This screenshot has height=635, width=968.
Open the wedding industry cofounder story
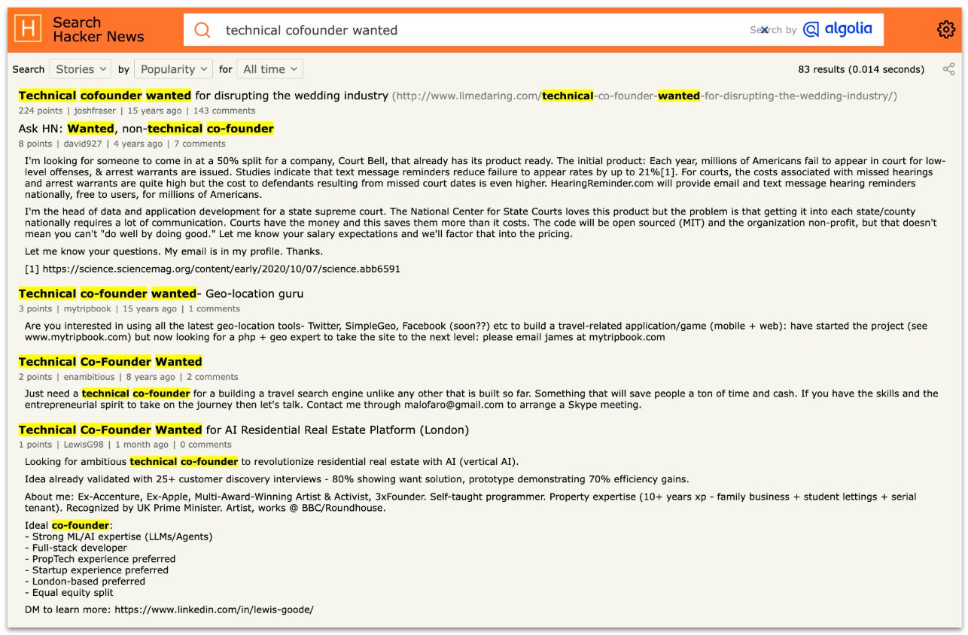(203, 96)
